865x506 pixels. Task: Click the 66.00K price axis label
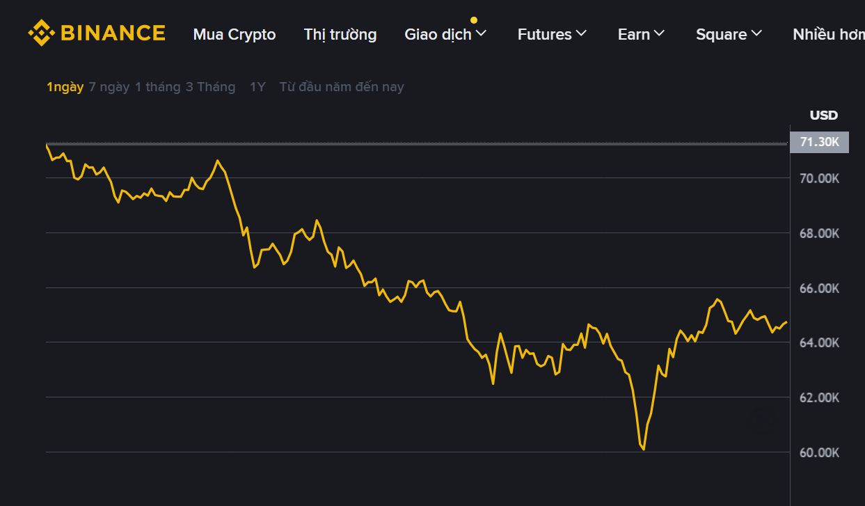tap(819, 288)
